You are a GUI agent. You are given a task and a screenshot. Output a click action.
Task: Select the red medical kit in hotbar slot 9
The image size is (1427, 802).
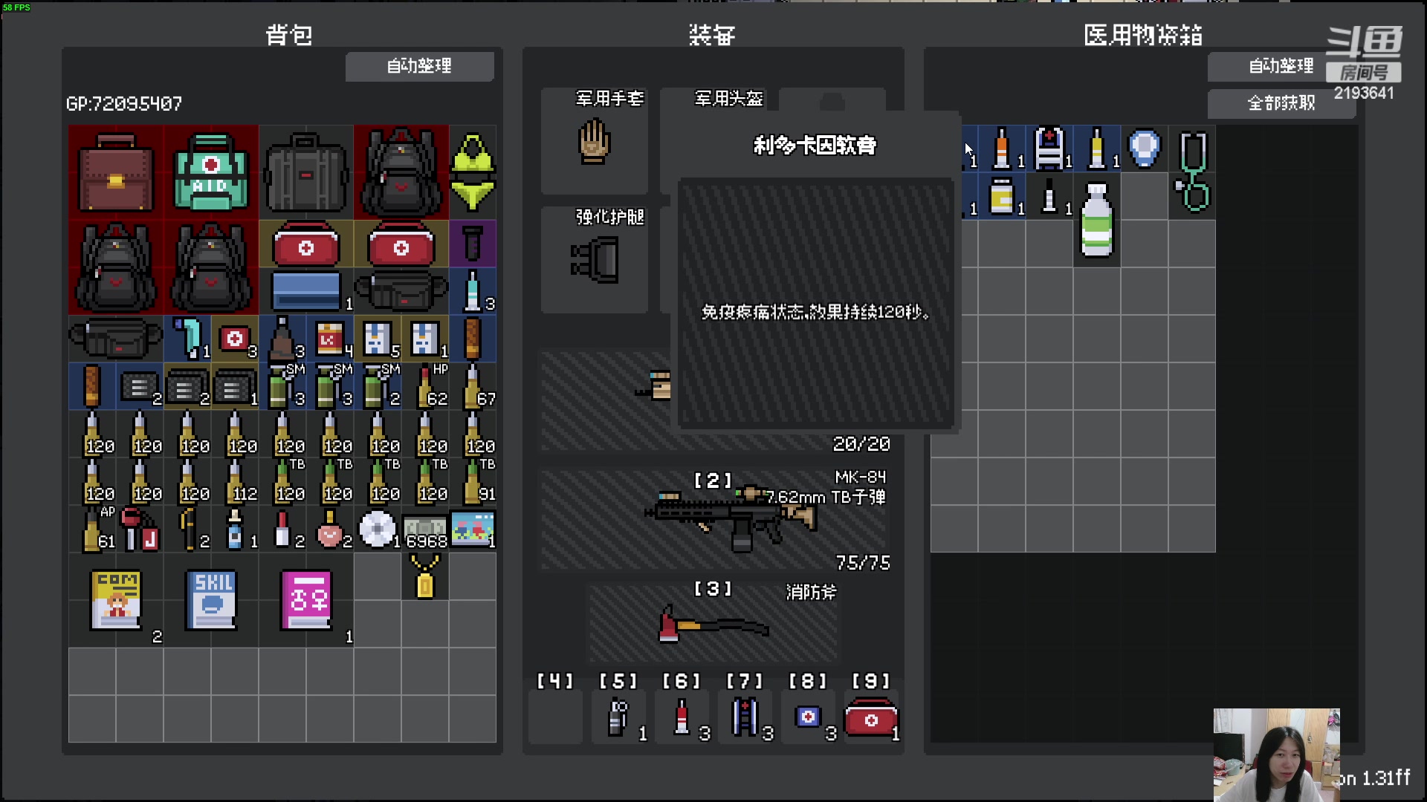pos(871,715)
